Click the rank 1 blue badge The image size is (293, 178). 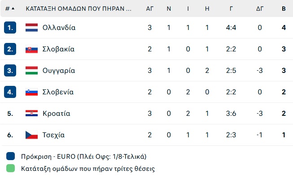pyautogui.click(x=10, y=28)
